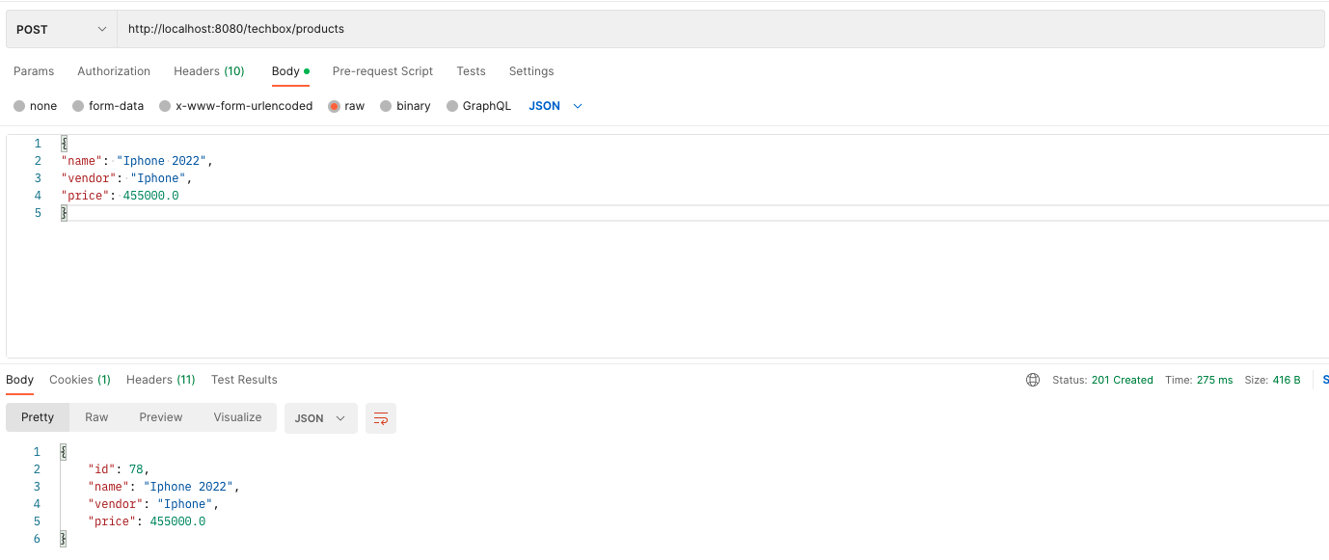Open the response Cookies (1) tab

tap(80, 380)
